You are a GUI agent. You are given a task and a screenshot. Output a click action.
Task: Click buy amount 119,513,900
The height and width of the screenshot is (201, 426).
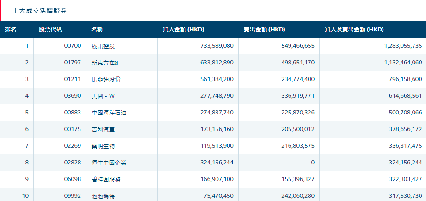217,146
